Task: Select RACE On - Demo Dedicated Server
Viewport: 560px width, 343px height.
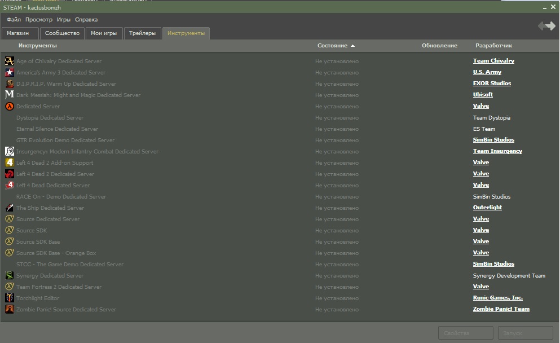Action: 61,197
